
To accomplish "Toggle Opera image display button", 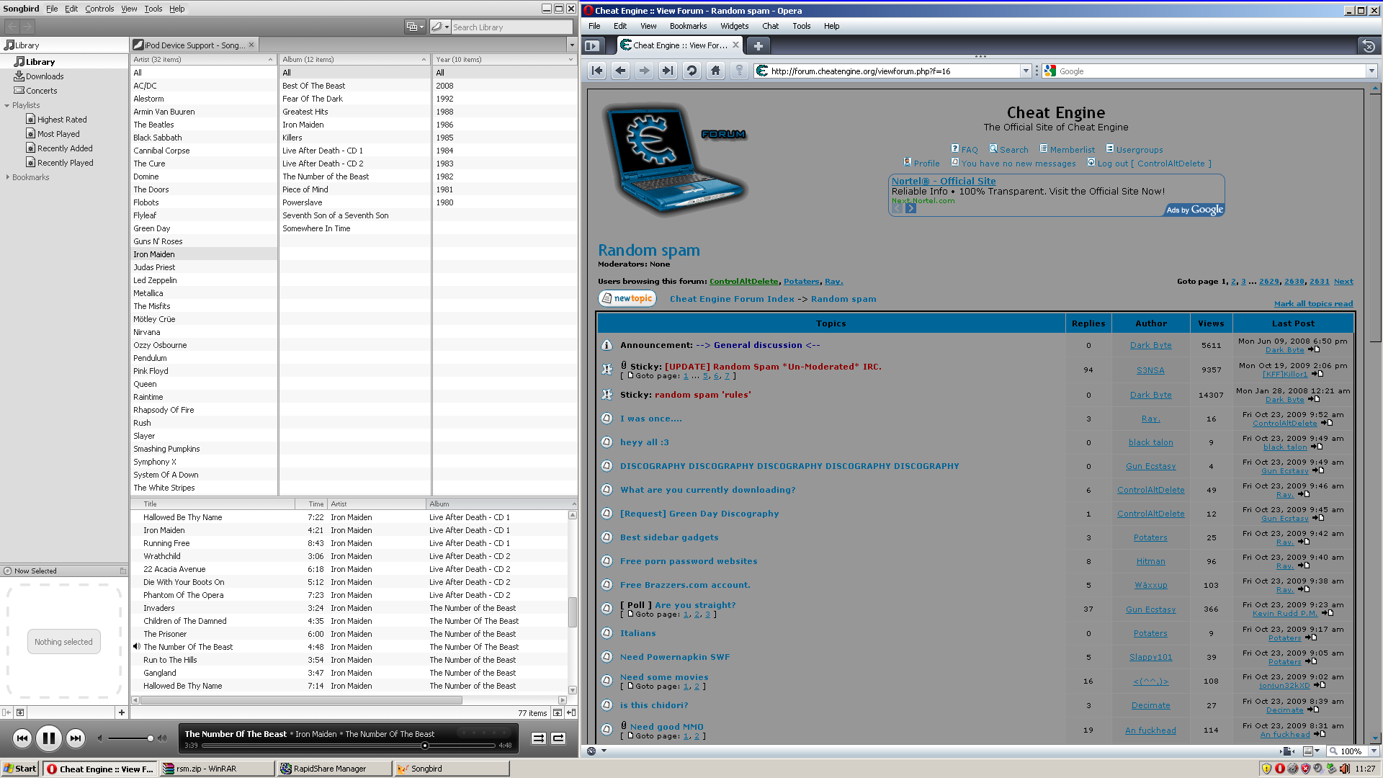I will coord(1308,751).
